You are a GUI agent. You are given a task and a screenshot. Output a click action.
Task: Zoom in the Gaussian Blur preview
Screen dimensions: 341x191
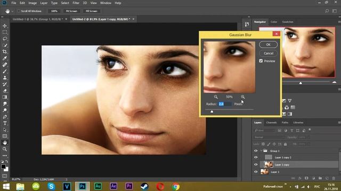tap(243, 97)
